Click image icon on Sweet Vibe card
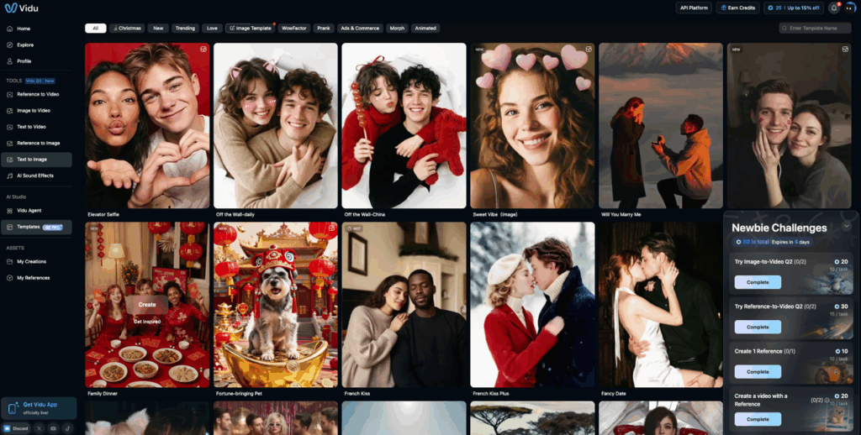861x435 pixels. pos(588,50)
